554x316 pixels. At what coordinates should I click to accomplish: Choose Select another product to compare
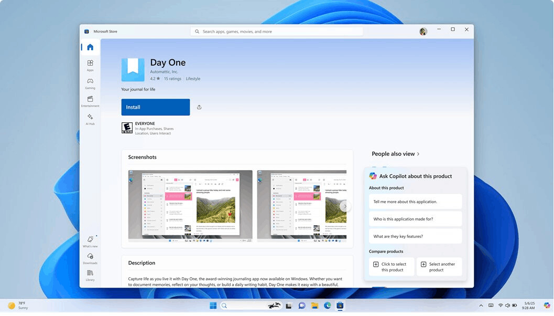(x=439, y=267)
